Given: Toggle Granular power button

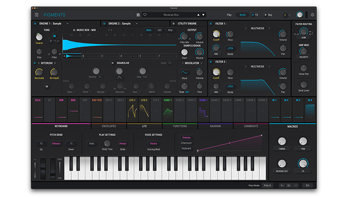Looking at the screenshot, I should click(x=112, y=63).
